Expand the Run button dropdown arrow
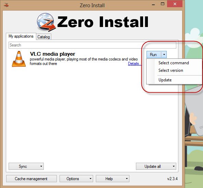 (164, 55)
